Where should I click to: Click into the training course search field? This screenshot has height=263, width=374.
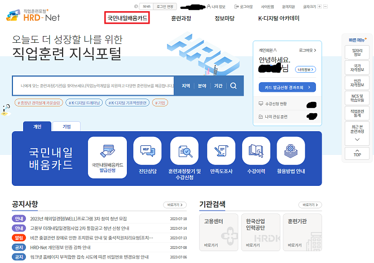[93, 86]
